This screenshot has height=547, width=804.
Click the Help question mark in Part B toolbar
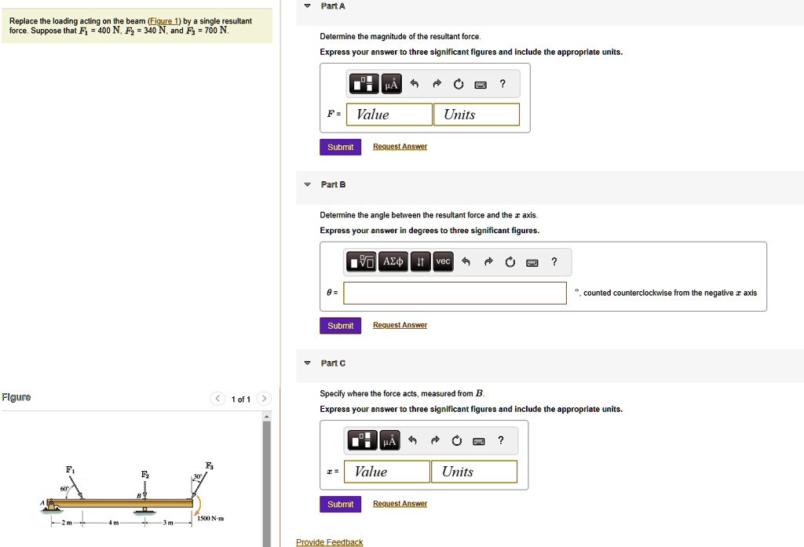(x=554, y=261)
